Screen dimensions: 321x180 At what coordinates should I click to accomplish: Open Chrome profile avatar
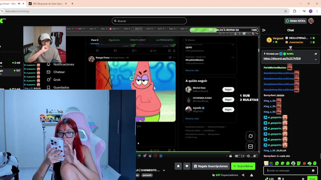click(x=310, y=11)
